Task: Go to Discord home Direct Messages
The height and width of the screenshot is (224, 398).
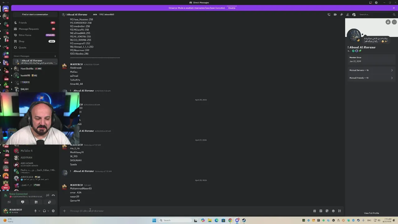Action: point(6,9)
